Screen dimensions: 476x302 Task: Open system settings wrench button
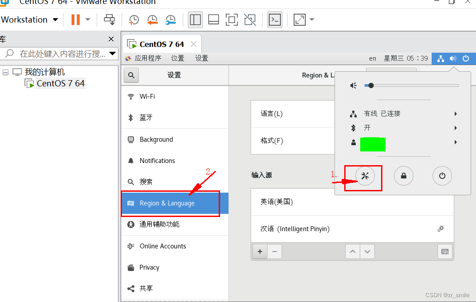pos(365,176)
